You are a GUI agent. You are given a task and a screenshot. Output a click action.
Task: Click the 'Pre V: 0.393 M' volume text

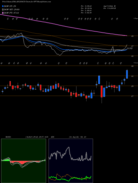tap(109, 8)
